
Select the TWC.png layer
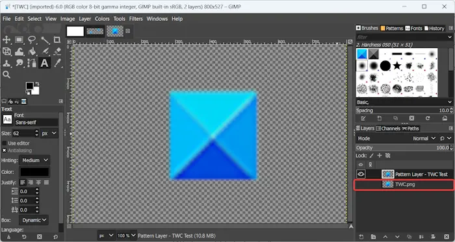coord(404,184)
